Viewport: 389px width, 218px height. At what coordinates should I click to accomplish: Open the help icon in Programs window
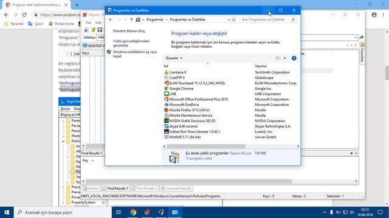294,58
